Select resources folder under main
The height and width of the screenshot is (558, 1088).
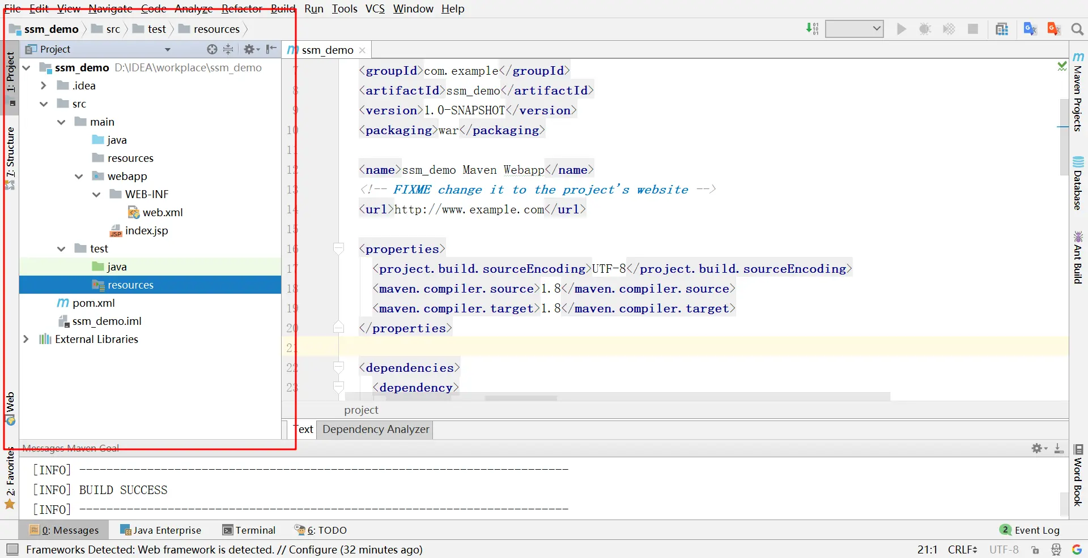(123, 158)
